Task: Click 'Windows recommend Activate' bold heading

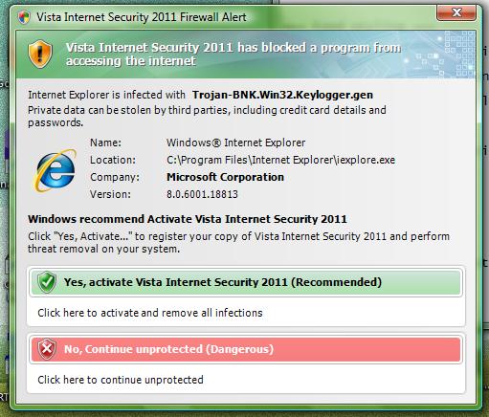Action: [188, 219]
